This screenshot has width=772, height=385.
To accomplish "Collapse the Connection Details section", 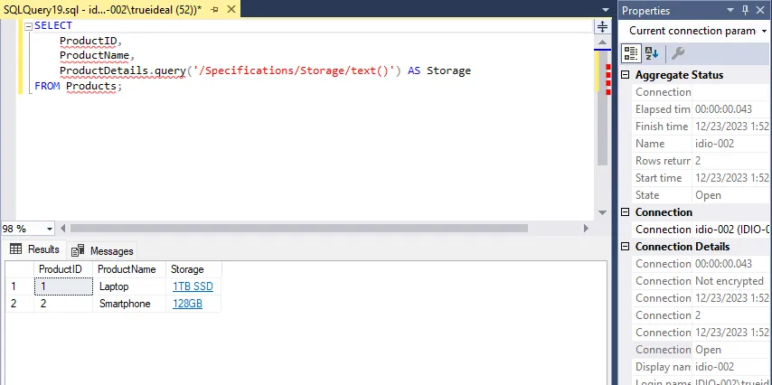I will [626, 247].
